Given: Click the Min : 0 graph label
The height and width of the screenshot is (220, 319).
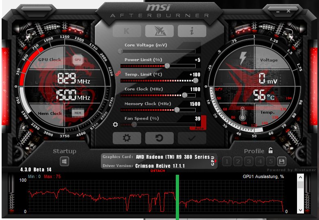Looking at the screenshot, I should tap(34, 177).
